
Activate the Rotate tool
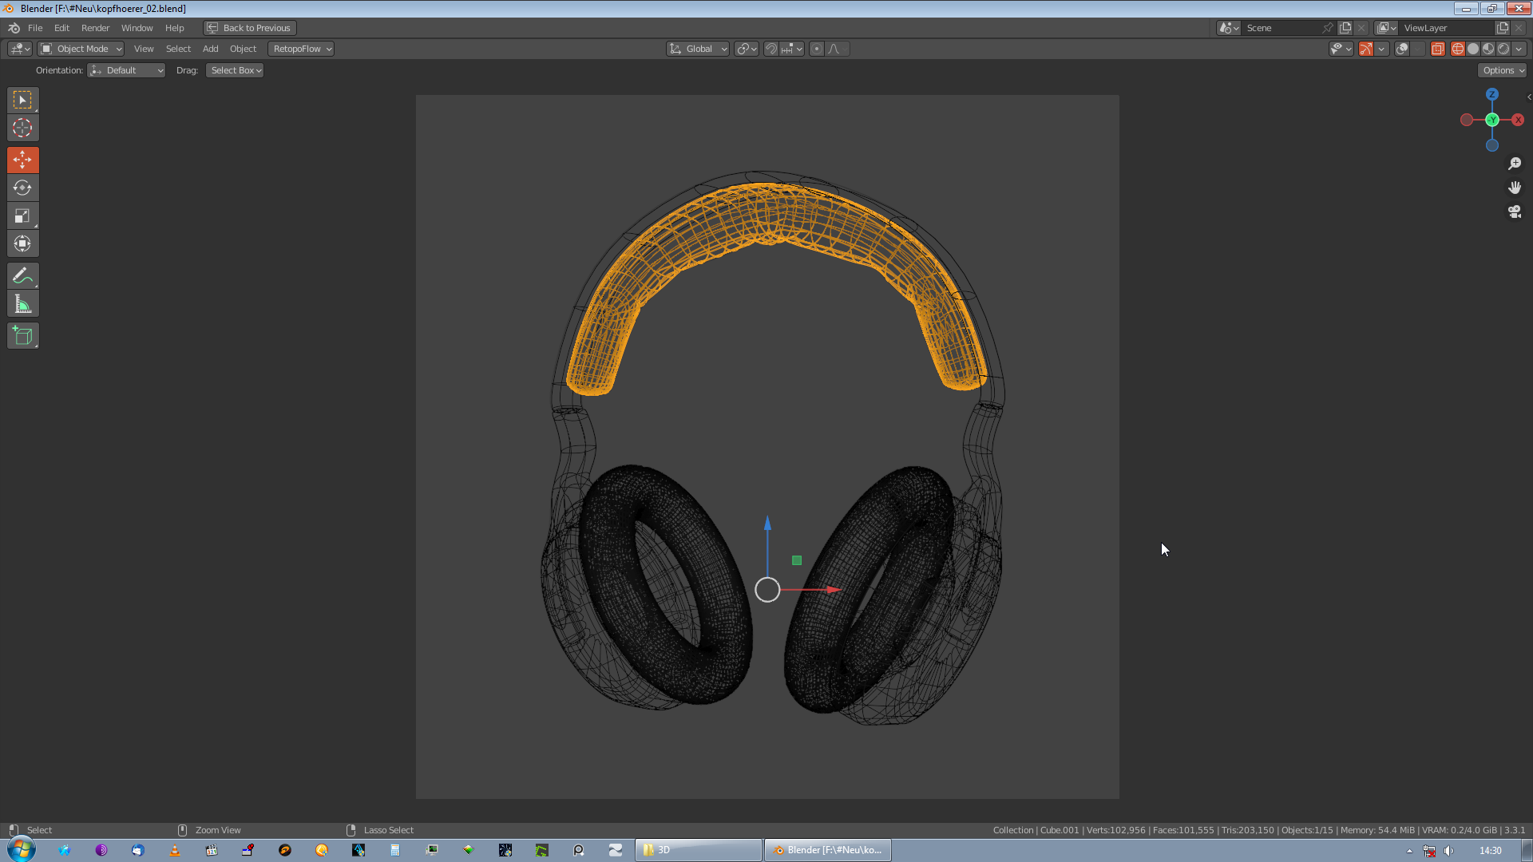[22, 188]
